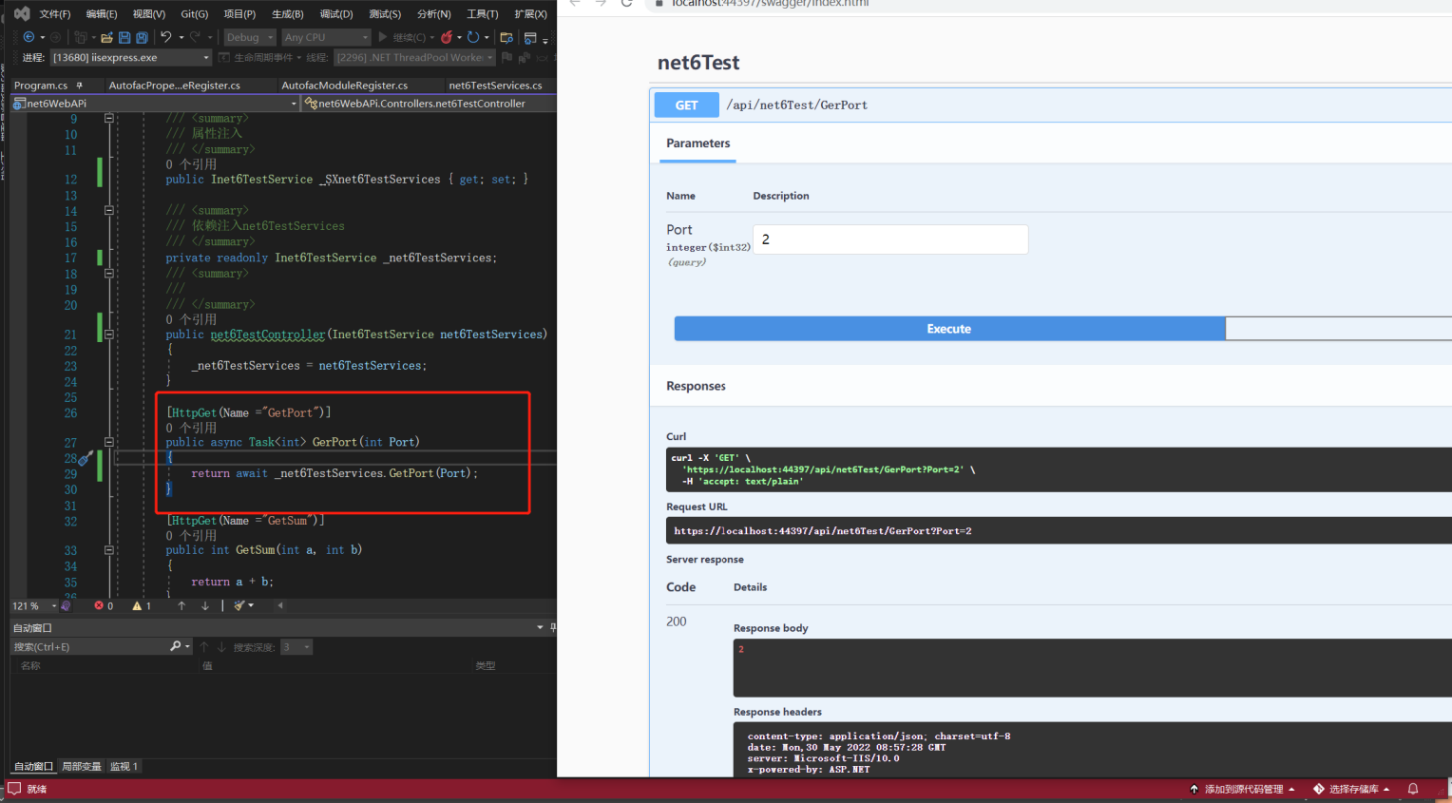Click the net6Test section heading in Swagger
Screen dimensions: 1452x803
click(698, 63)
